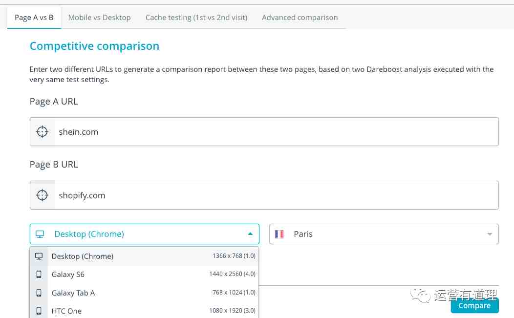Click the phone icon beside Galaxy S6
514x318 pixels.
[x=39, y=275]
